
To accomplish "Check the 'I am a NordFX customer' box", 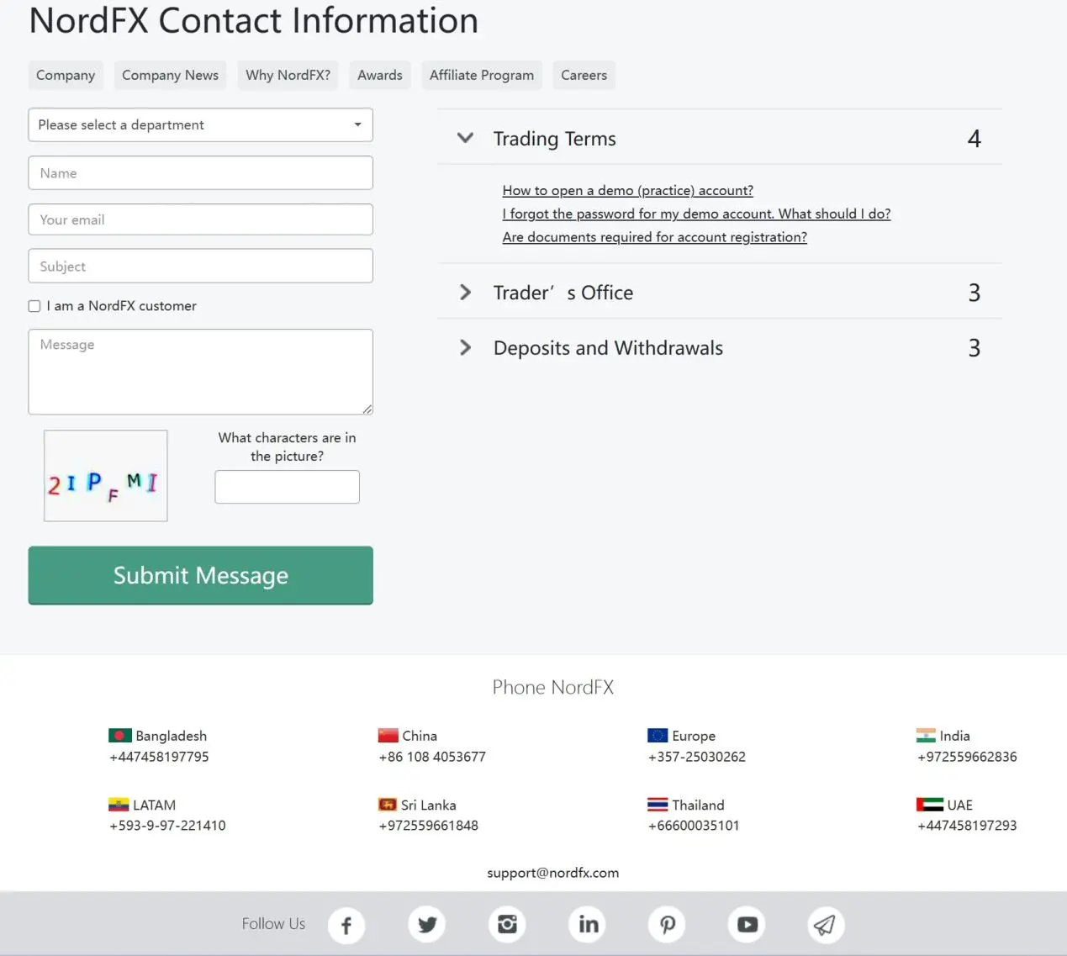I will (34, 306).
